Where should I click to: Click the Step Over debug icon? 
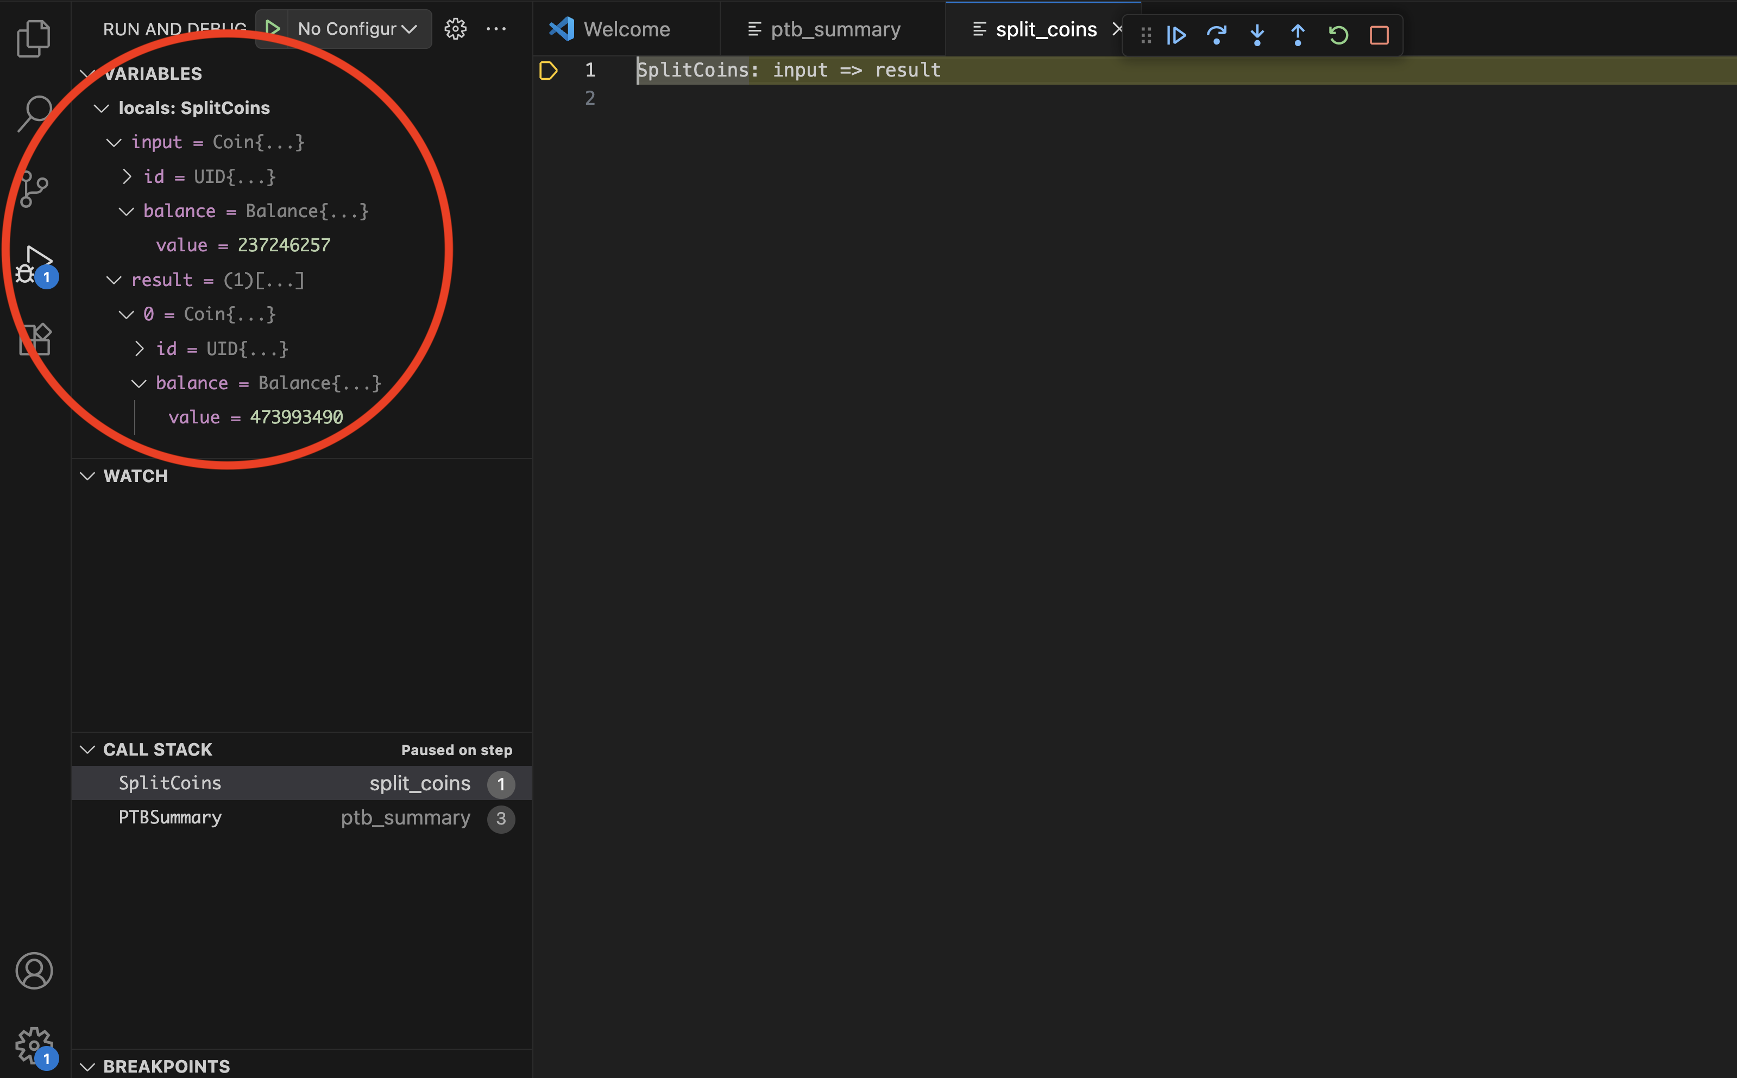[x=1216, y=35]
